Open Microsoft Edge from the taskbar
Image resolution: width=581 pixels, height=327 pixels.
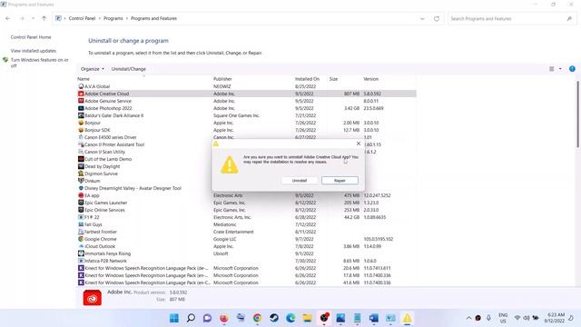point(290,318)
